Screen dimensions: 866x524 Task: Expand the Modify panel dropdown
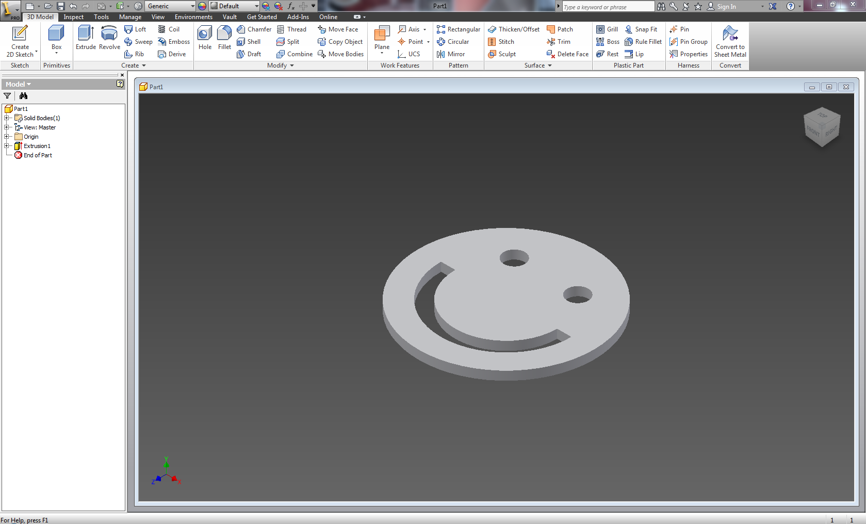click(x=292, y=65)
